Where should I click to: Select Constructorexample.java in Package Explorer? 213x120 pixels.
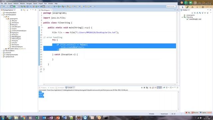click(19, 31)
